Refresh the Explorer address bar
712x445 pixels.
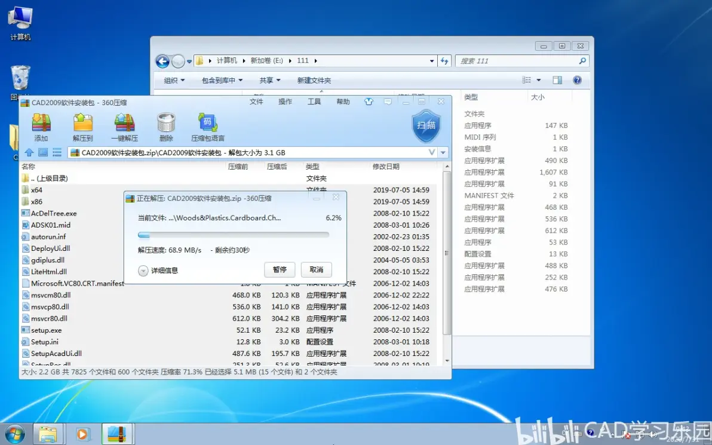pyautogui.click(x=444, y=61)
